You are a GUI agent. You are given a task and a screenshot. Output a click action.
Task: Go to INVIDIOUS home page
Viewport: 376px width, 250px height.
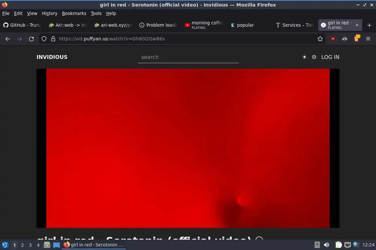(x=52, y=57)
